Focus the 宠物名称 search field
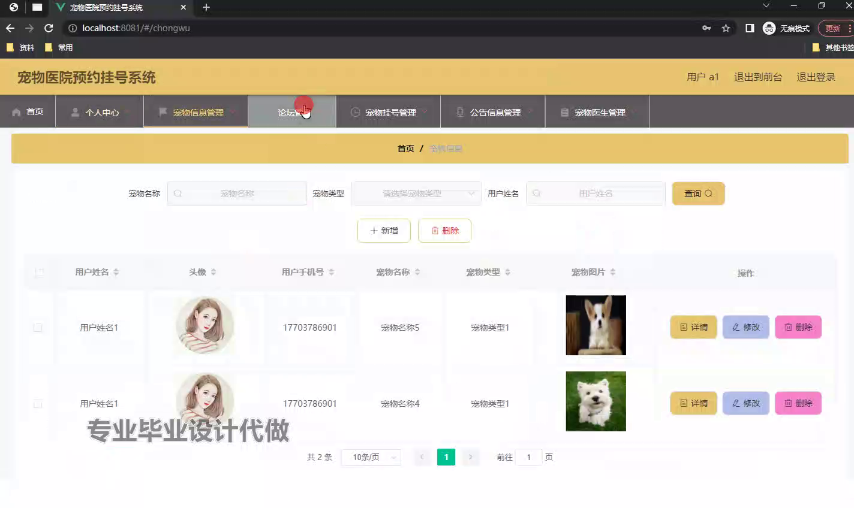This screenshot has height=508, width=854. click(x=237, y=193)
